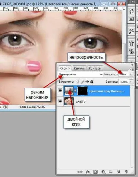Viewport: 138px width, 177px height.
Task: Collapse the Layers panel with the double-arrow icon
Action: (x=132, y=65)
